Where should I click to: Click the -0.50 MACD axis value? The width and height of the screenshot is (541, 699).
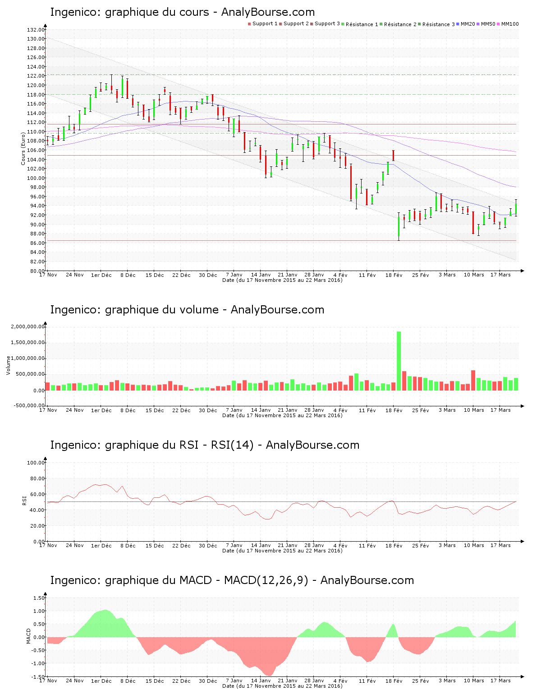coord(38,650)
